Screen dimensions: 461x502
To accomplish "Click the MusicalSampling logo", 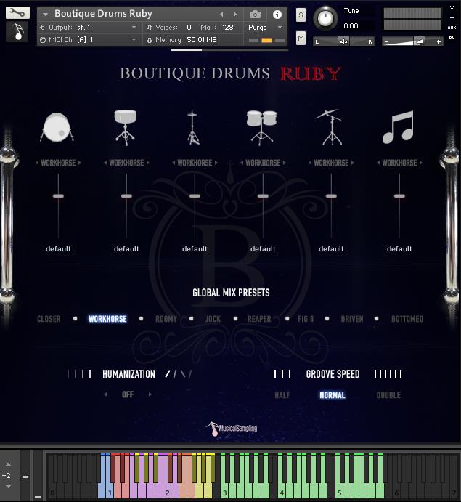I will [232, 429].
